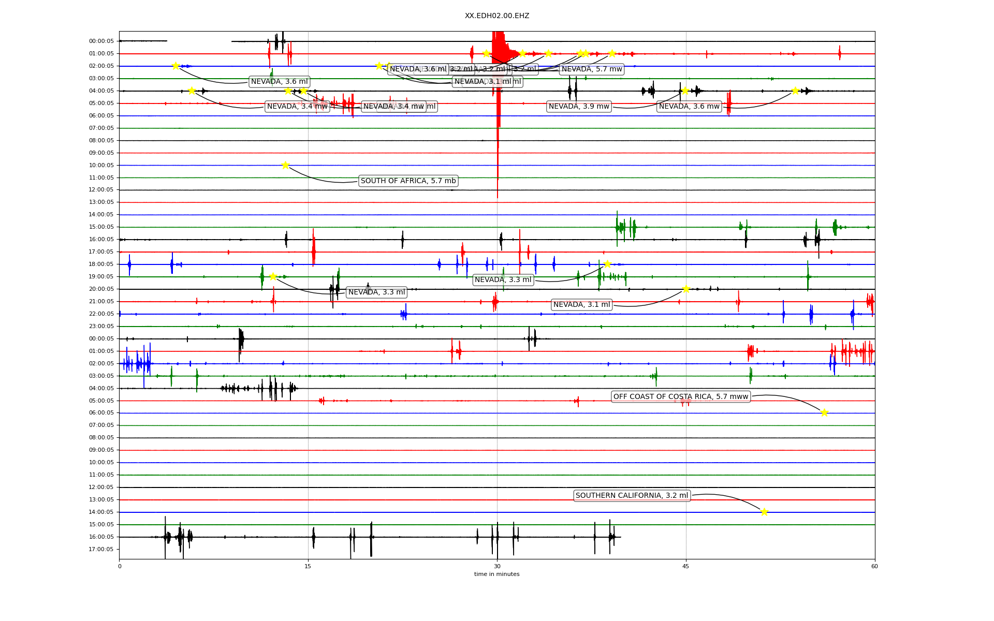Screen dimensions: 994x621
Task: Select SOUTHERN CALIFORNIA, 3.2 ml annotation box
Action: (632, 496)
